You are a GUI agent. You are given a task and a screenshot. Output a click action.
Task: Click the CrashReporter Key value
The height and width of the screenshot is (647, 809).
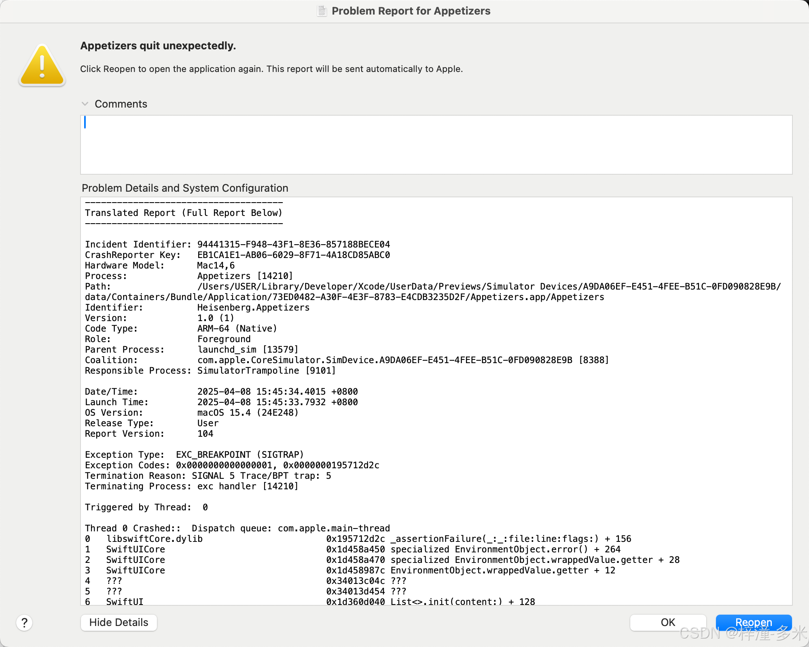tap(293, 255)
